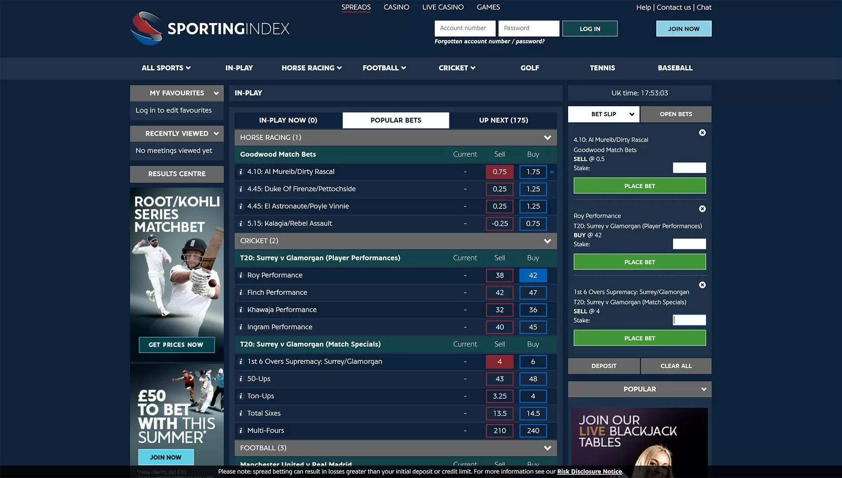Place bet for Al Mureib/Dirty Rascal

coord(639,186)
